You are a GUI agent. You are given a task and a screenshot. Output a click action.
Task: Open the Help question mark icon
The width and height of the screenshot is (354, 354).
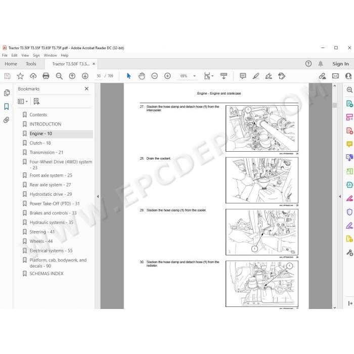click(x=308, y=64)
